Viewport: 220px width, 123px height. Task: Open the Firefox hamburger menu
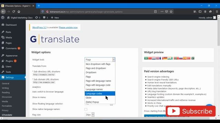pos(217,12)
